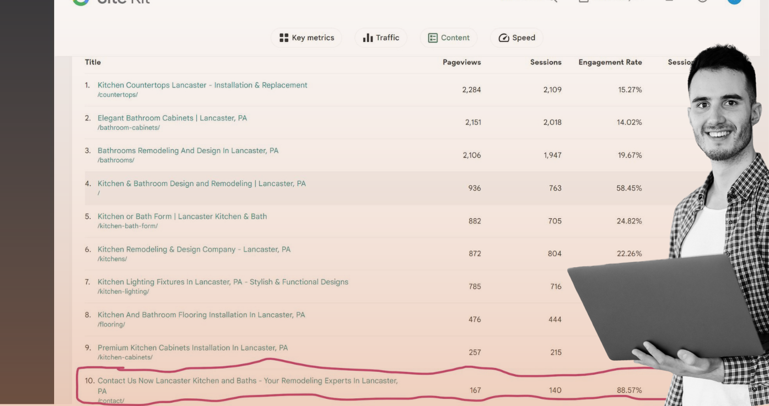Open the Premium Kitchen Cabinets Installation link
This screenshot has height=406, width=769.
(x=192, y=348)
